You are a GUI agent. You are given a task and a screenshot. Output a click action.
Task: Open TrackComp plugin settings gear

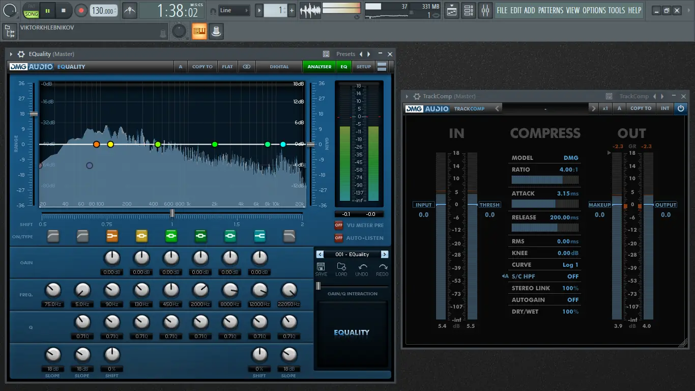[x=417, y=96]
